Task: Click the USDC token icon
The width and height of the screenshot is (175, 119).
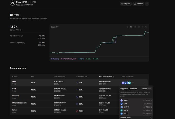Action: pos(121,114)
